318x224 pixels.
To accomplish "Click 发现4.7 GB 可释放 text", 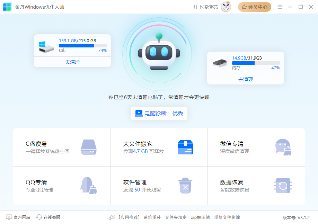I will [x=143, y=151].
